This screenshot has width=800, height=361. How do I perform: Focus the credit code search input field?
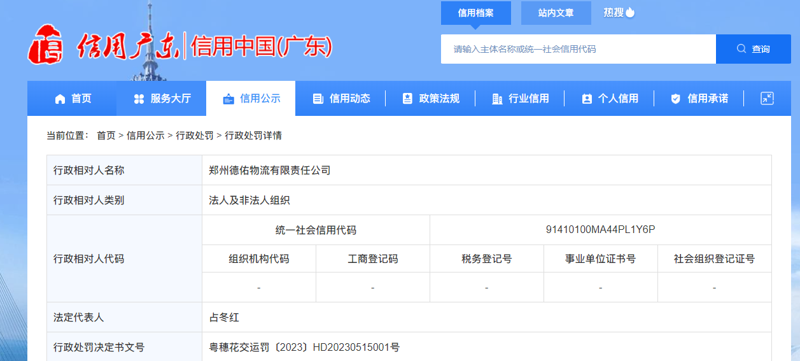(x=579, y=49)
